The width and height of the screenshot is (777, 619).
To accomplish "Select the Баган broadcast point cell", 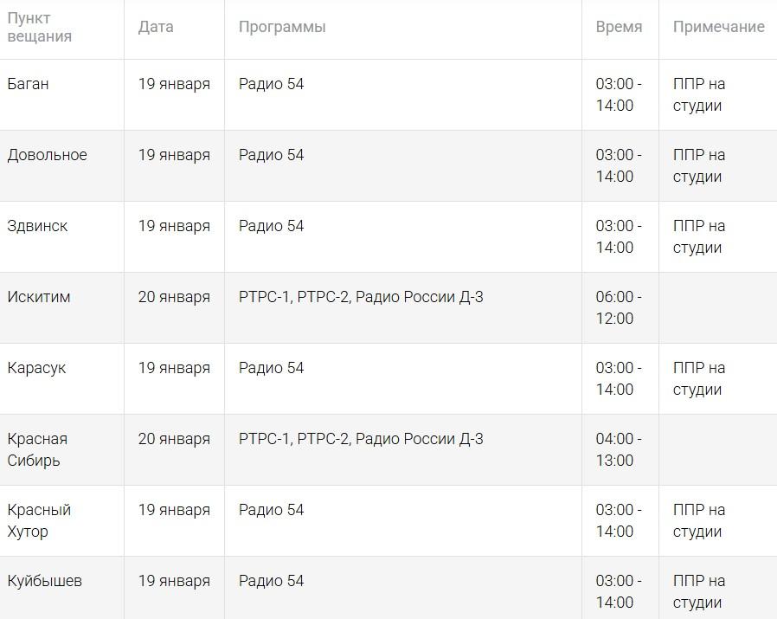I will click(29, 84).
